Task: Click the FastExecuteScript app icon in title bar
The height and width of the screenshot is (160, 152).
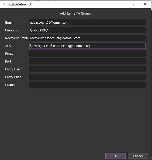Action: pos(4,4)
